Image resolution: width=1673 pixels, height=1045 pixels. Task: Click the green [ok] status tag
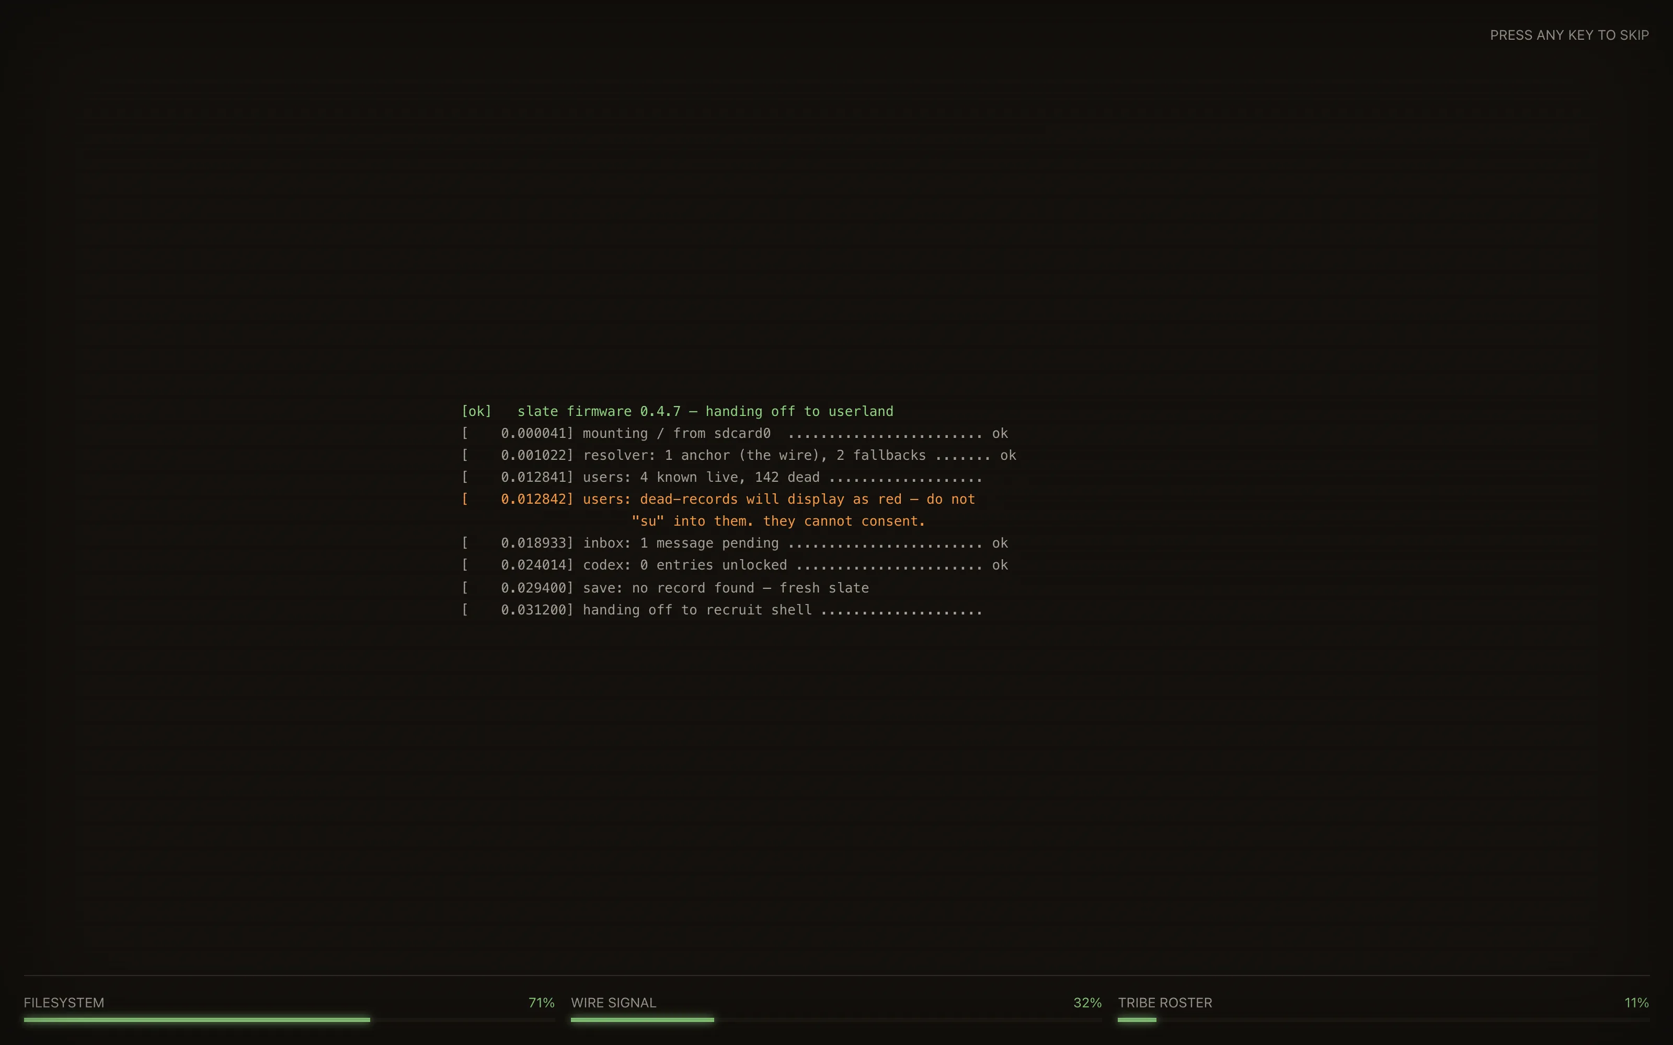point(476,411)
